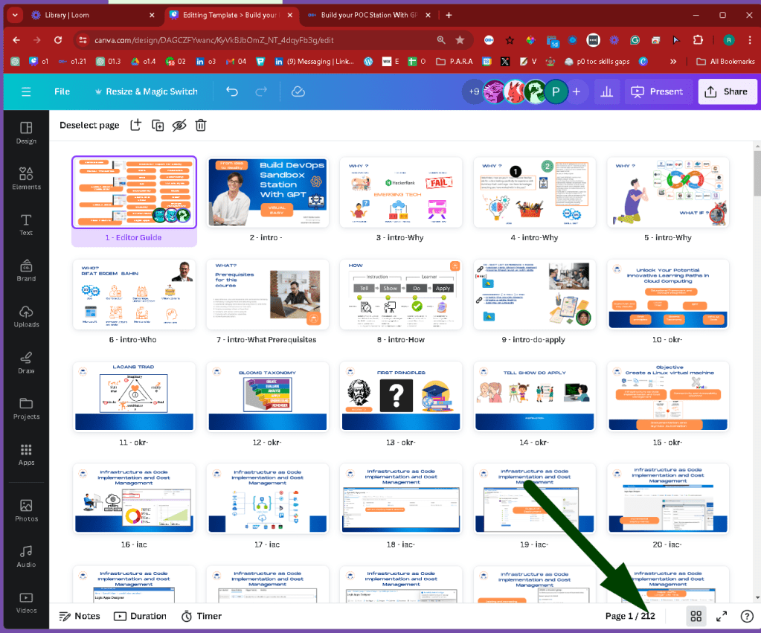The image size is (761, 633).
Task: Reload the page
Action: (58, 40)
